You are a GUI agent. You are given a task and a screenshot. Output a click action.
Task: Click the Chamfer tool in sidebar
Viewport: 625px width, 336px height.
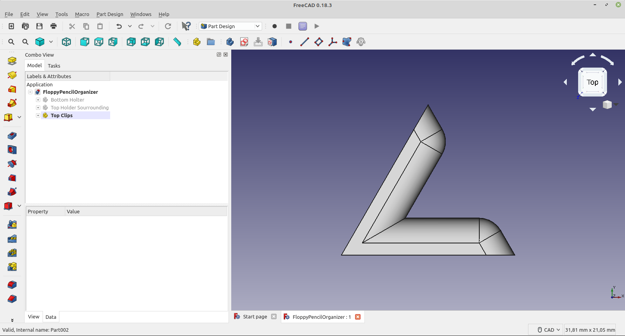point(12,299)
